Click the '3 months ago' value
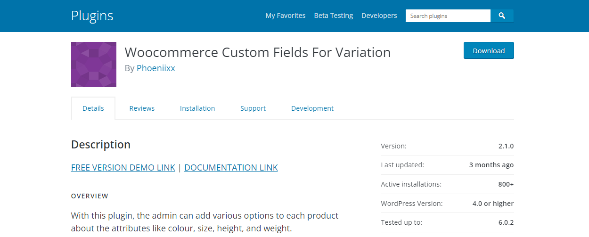 coord(491,165)
